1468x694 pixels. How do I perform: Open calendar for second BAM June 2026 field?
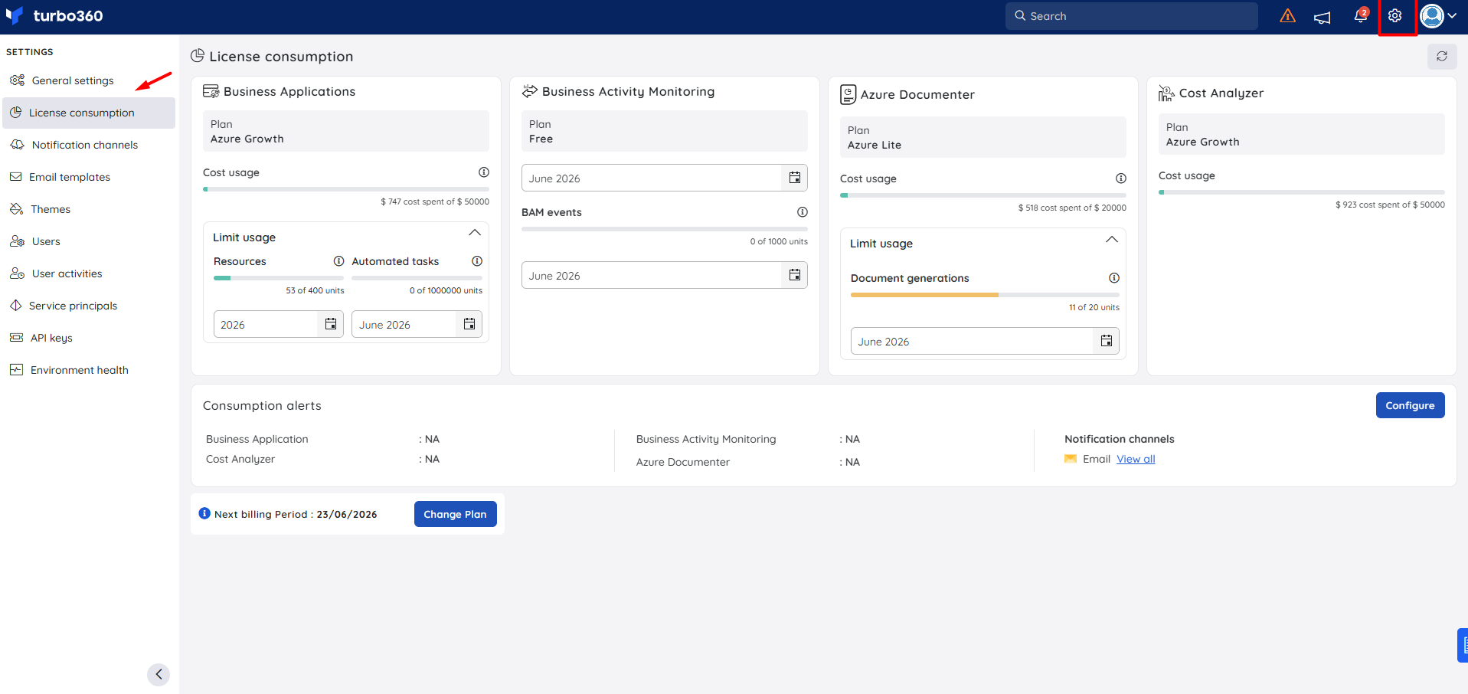(795, 275)
